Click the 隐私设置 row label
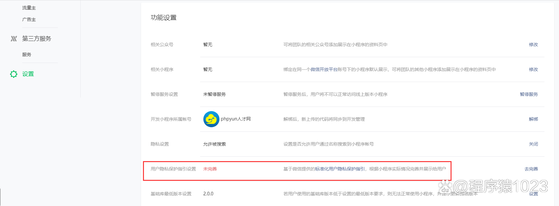The image size is (559, 206). coord(160,144)
